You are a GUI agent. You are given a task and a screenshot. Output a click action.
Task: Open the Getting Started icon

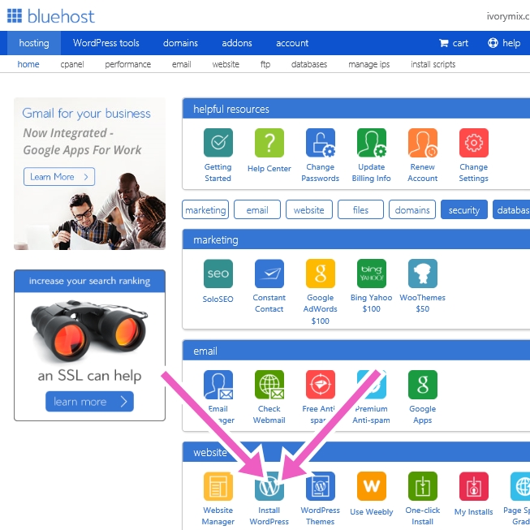[218, 143]
